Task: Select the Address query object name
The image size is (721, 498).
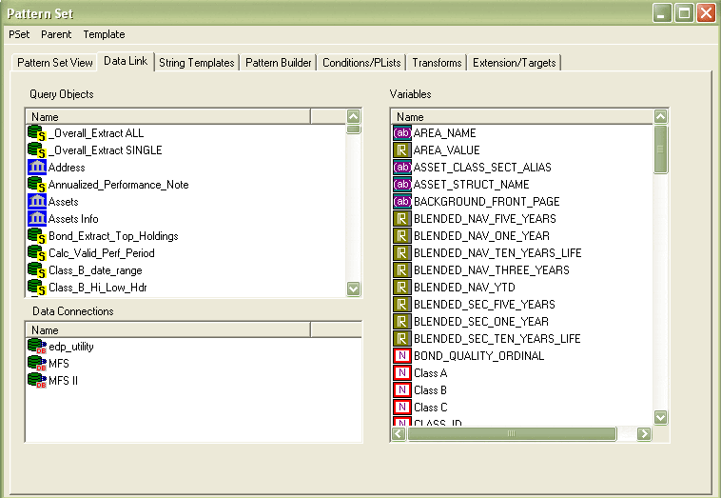Action: pyautogui.click(x=67, y=168)
